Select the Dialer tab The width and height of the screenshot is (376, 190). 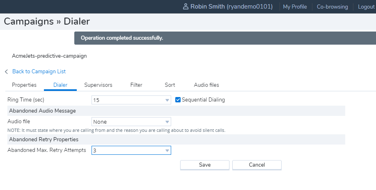tap(60, 85)
